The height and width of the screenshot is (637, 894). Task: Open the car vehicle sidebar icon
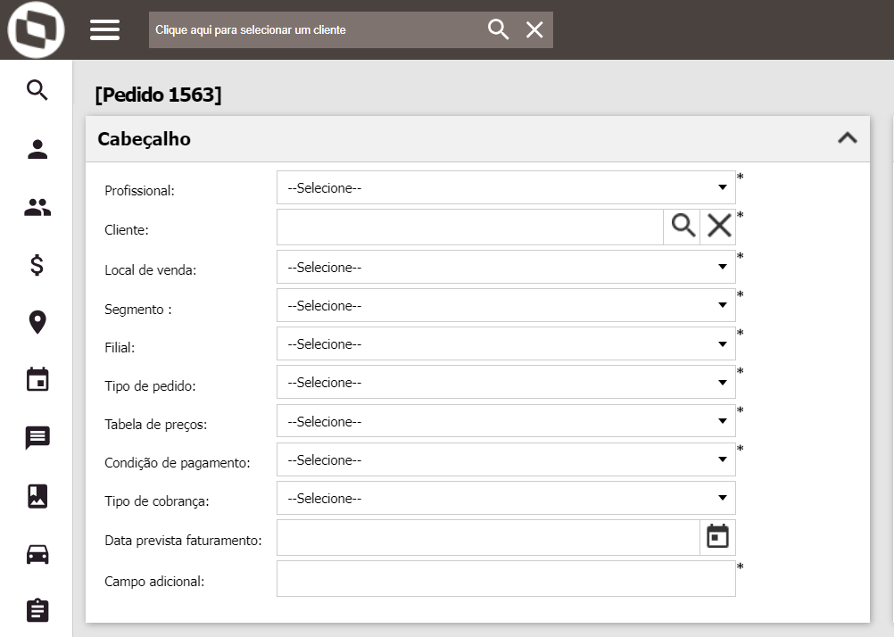coord(37,554)
